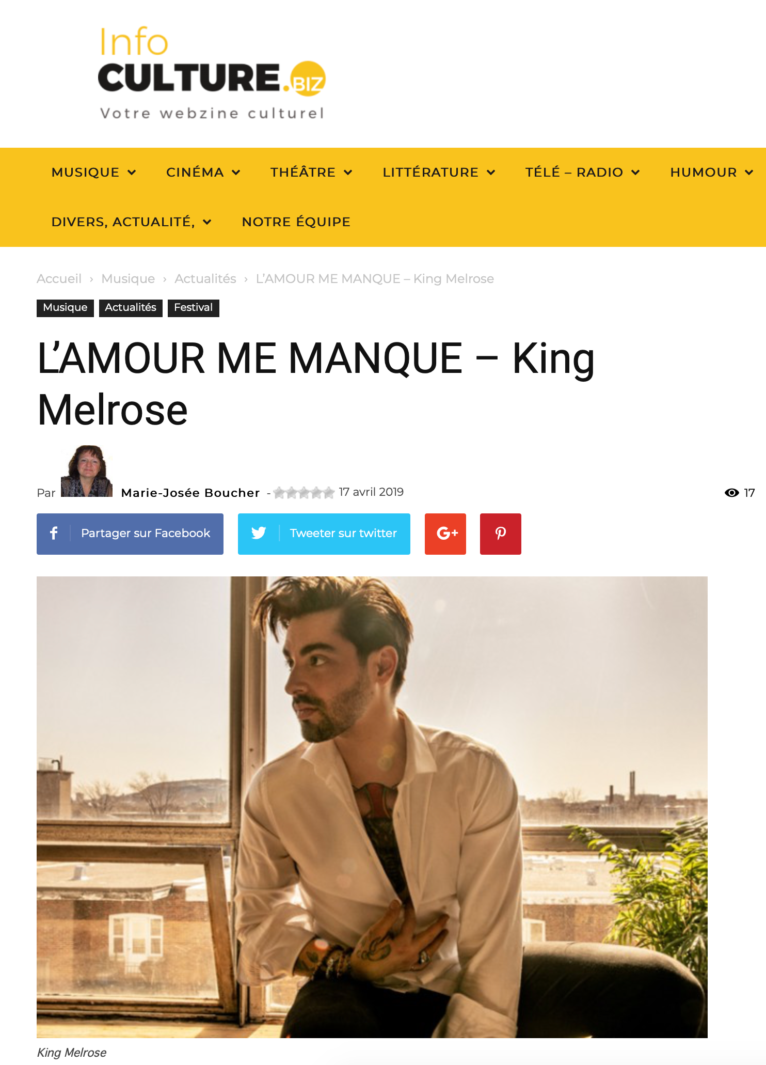Open the Actualités category tag
This screenshot has width=766, height=1065.
(x=131, y=308)
